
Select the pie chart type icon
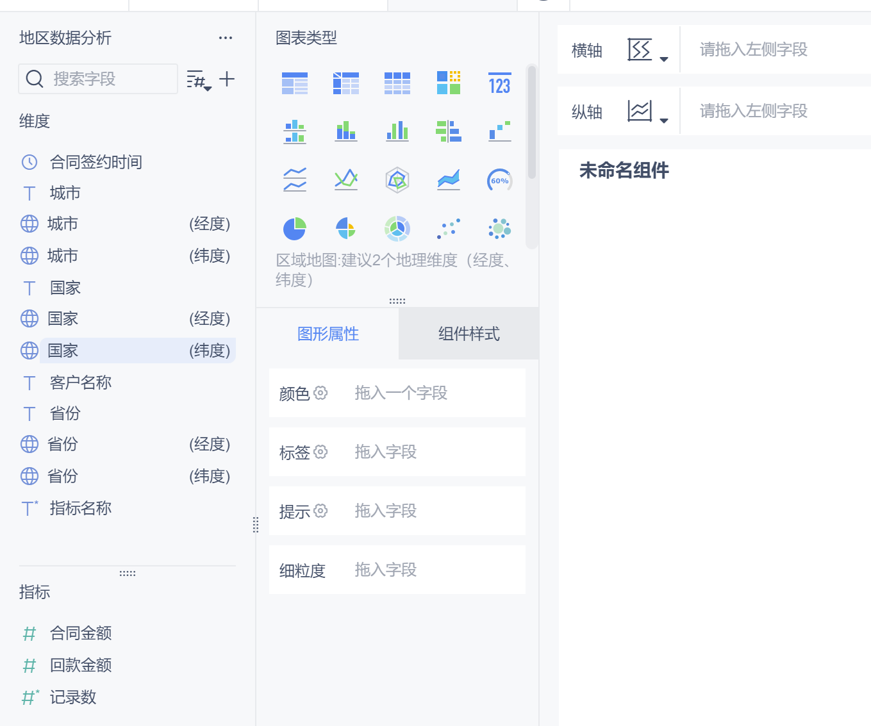[x=295, y=229]
